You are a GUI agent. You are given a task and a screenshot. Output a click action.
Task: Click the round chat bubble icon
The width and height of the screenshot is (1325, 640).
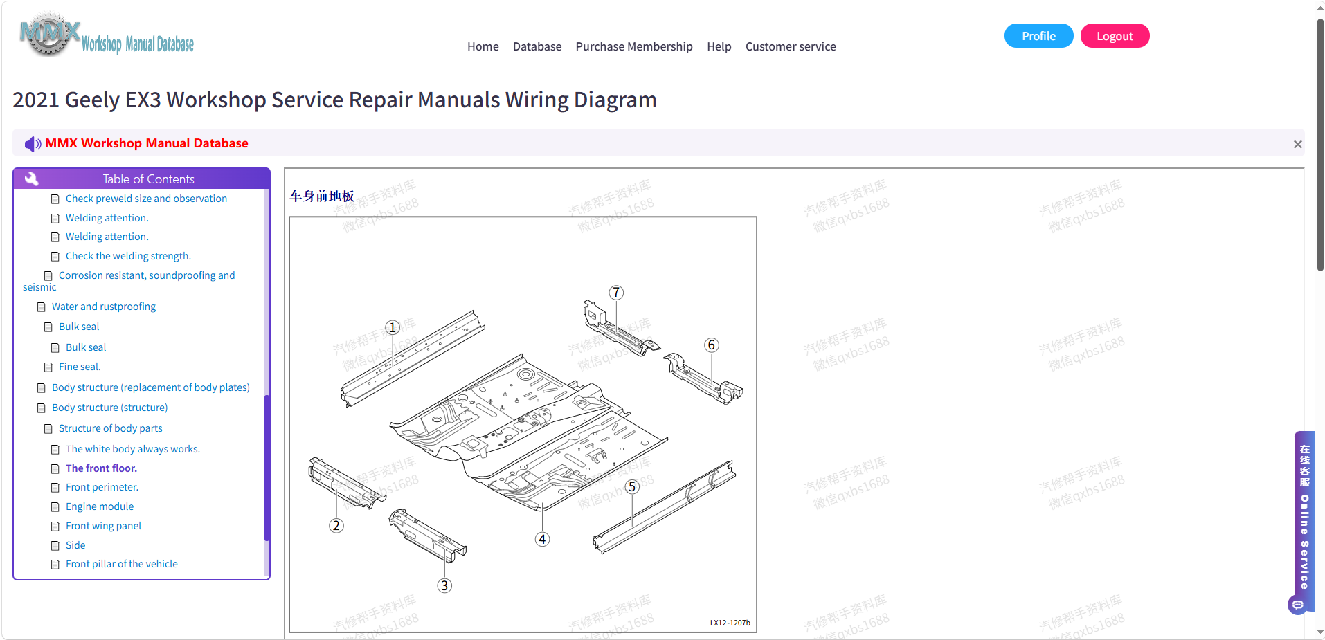pos(1297,605)
